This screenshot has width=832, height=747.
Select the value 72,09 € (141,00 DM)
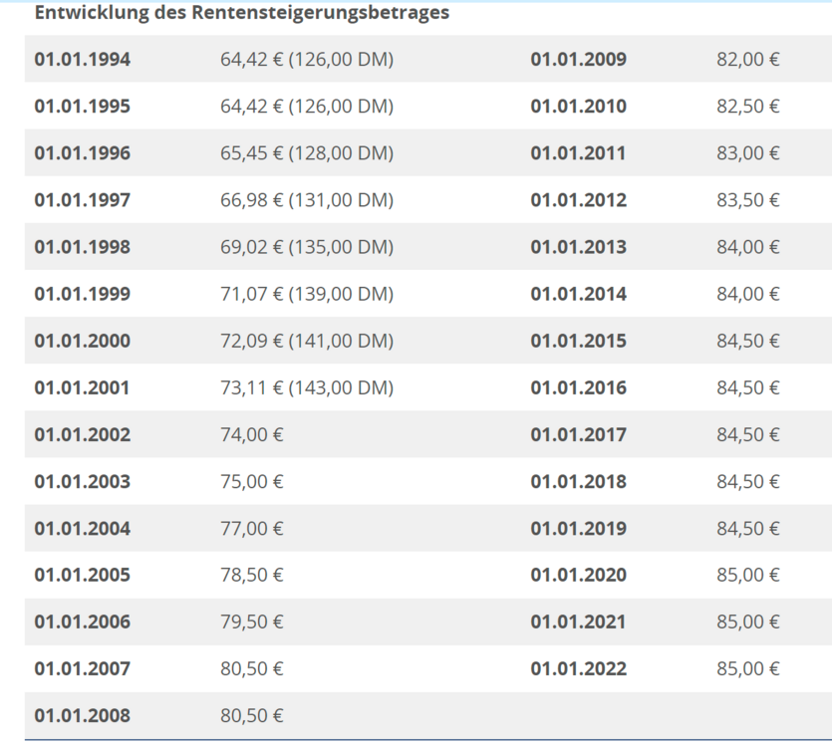(x=307, y=341)
